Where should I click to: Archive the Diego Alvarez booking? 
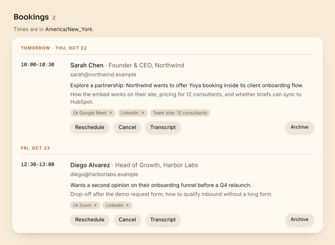tap(300, 219)
